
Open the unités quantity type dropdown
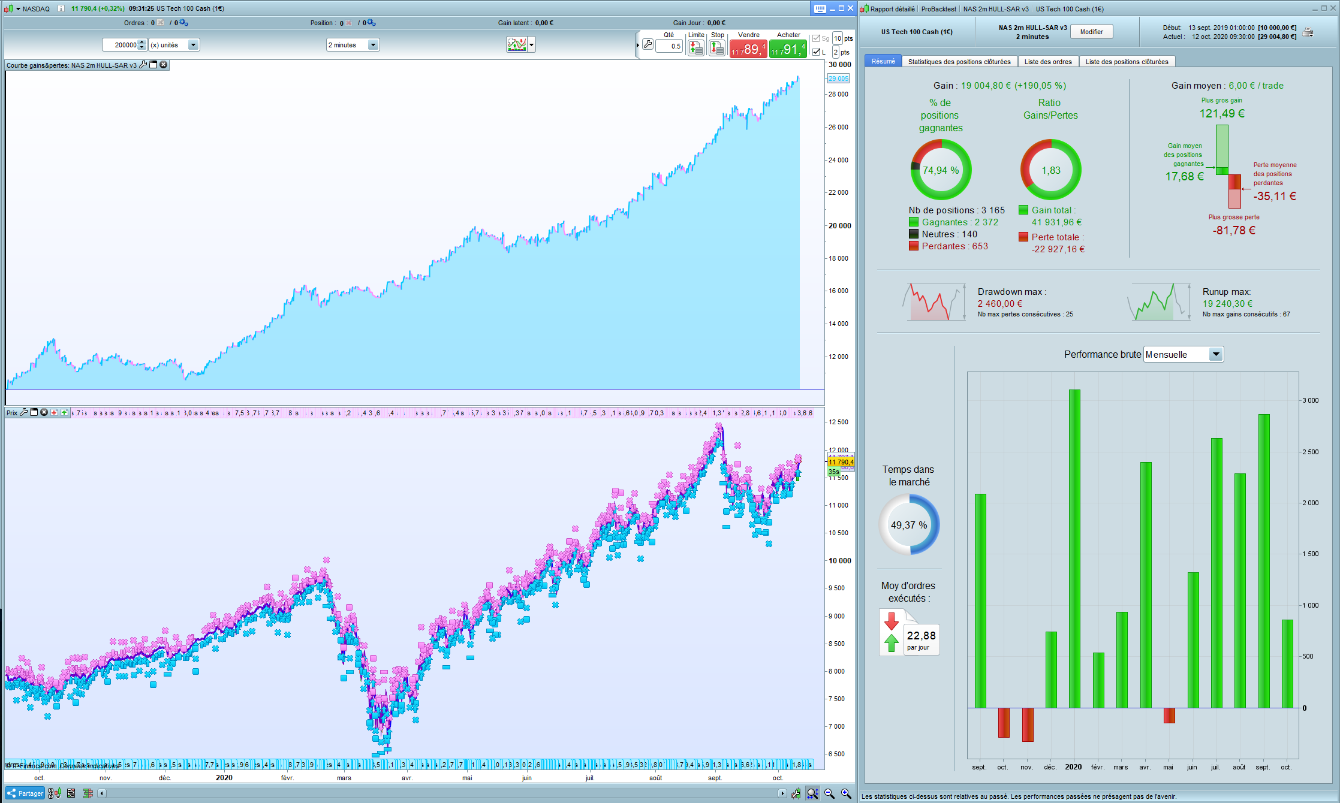click(x=193, y=45)
